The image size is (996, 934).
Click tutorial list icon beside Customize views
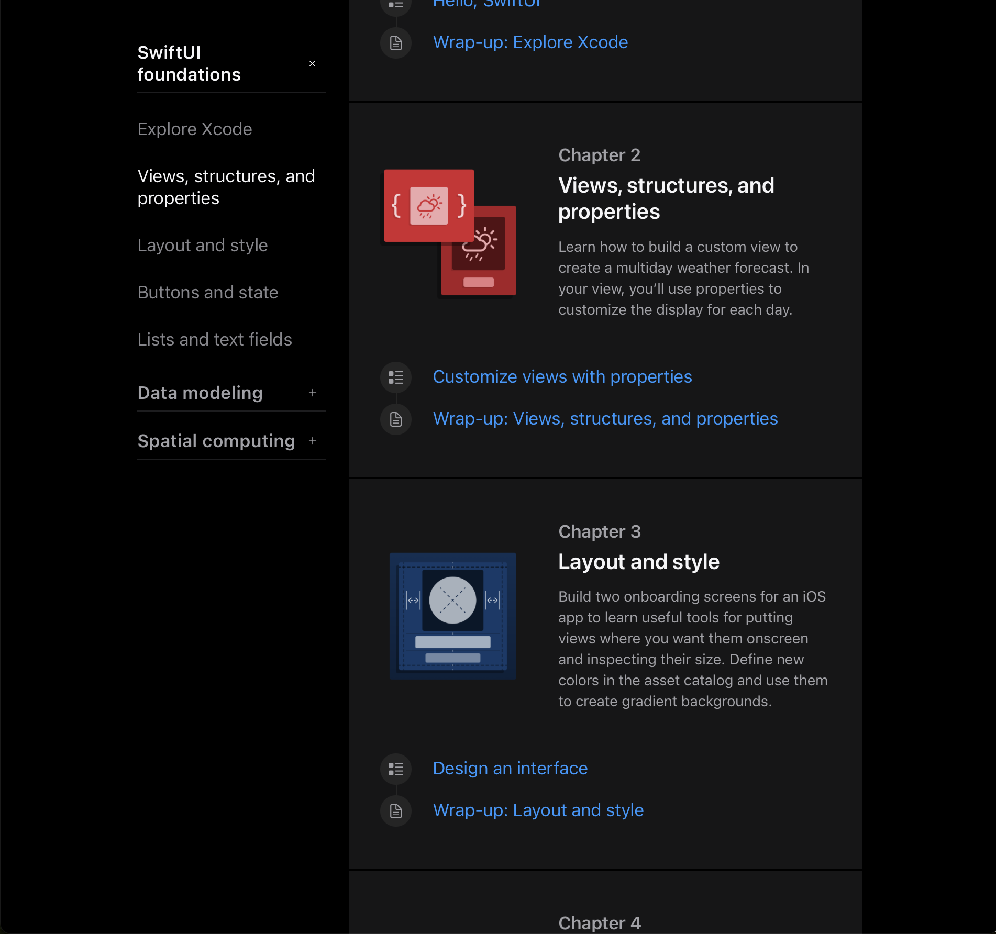[x=396, y=377]
